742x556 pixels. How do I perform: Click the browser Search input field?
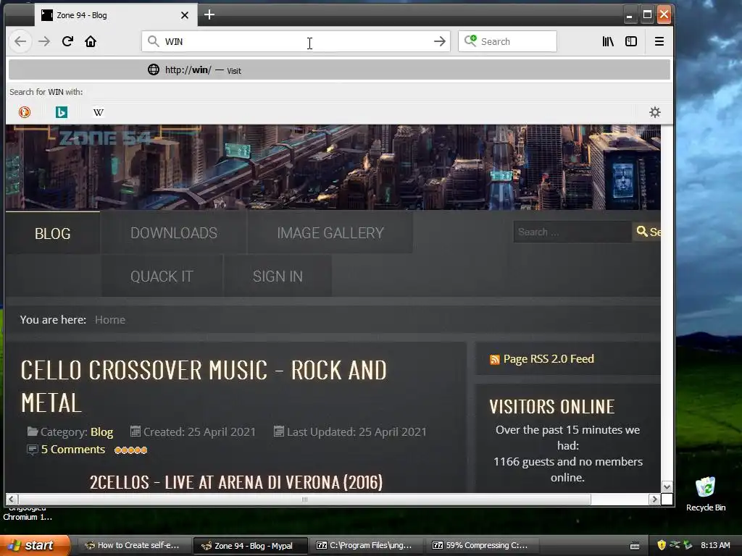click(x=507, y=41)
